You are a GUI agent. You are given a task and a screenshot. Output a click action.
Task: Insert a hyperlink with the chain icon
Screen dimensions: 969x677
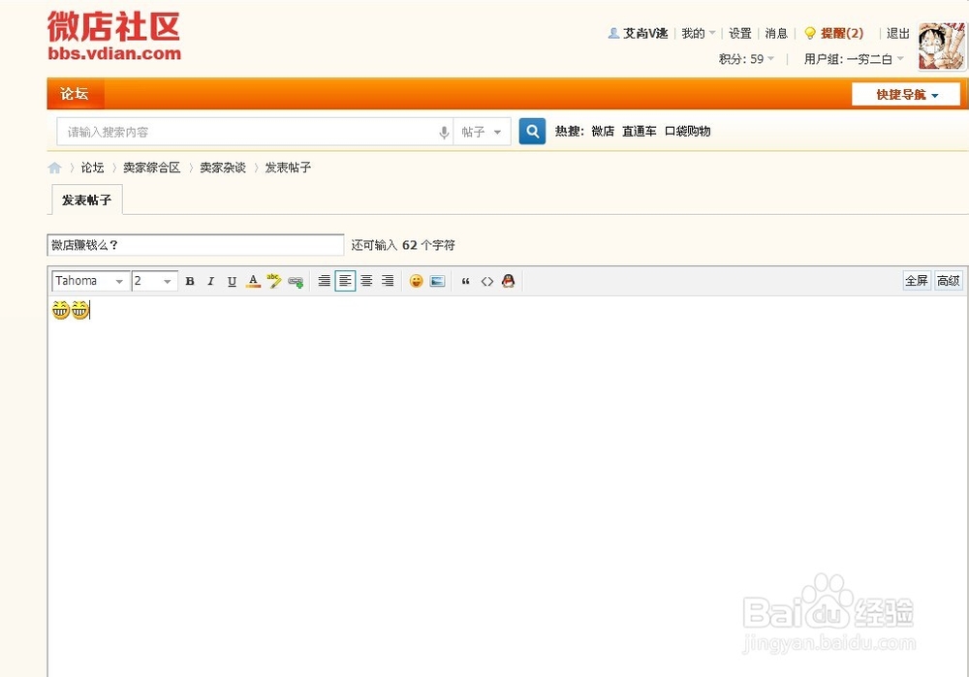pos(296,282)
